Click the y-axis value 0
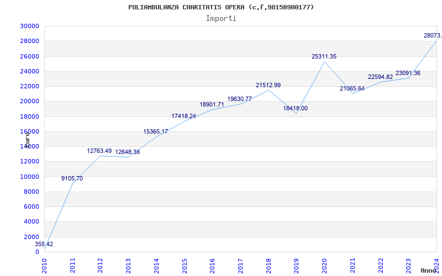This screenshot has height=276, width=442. pyautogui.click(x=38, y=252)
